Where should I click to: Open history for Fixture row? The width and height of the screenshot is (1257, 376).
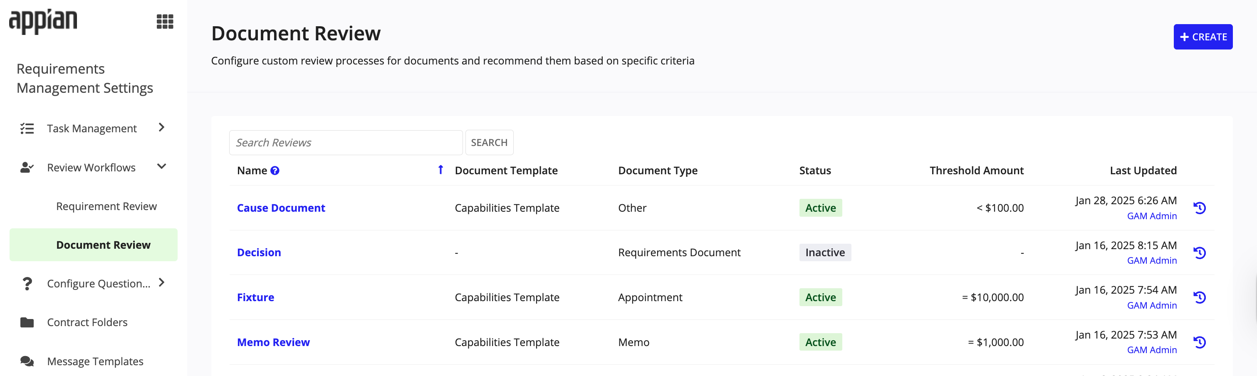click(x=1200, y=297)
